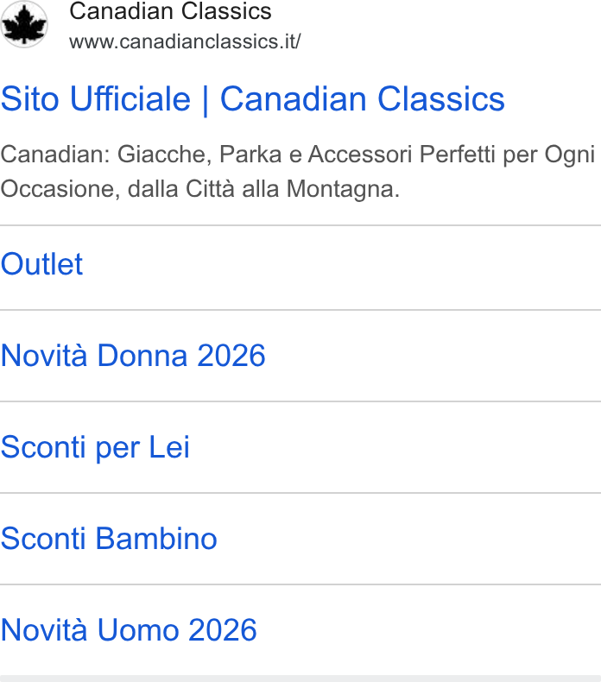Image resolution: width=601 pixels, height=682 pixels.
Task: Open the Sito Ufficiale | Canadian Classics headline
Action: pos(252,99)
